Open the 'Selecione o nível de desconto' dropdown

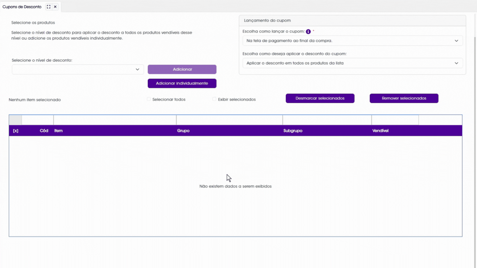point(78,69)
